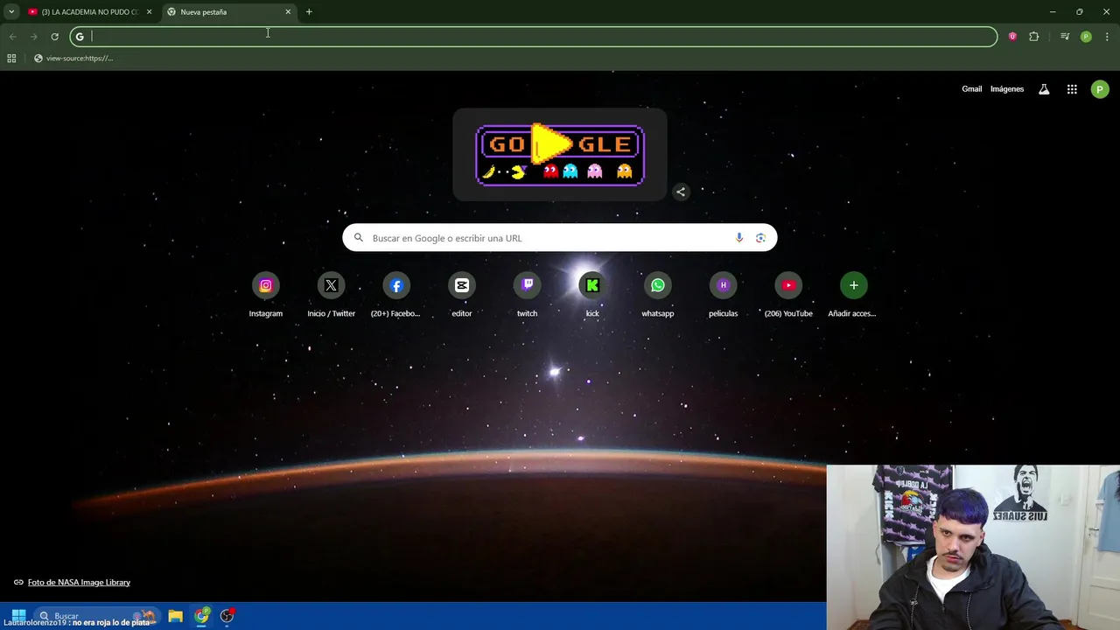
Task: Go forward in browser history
Action: 33,37
